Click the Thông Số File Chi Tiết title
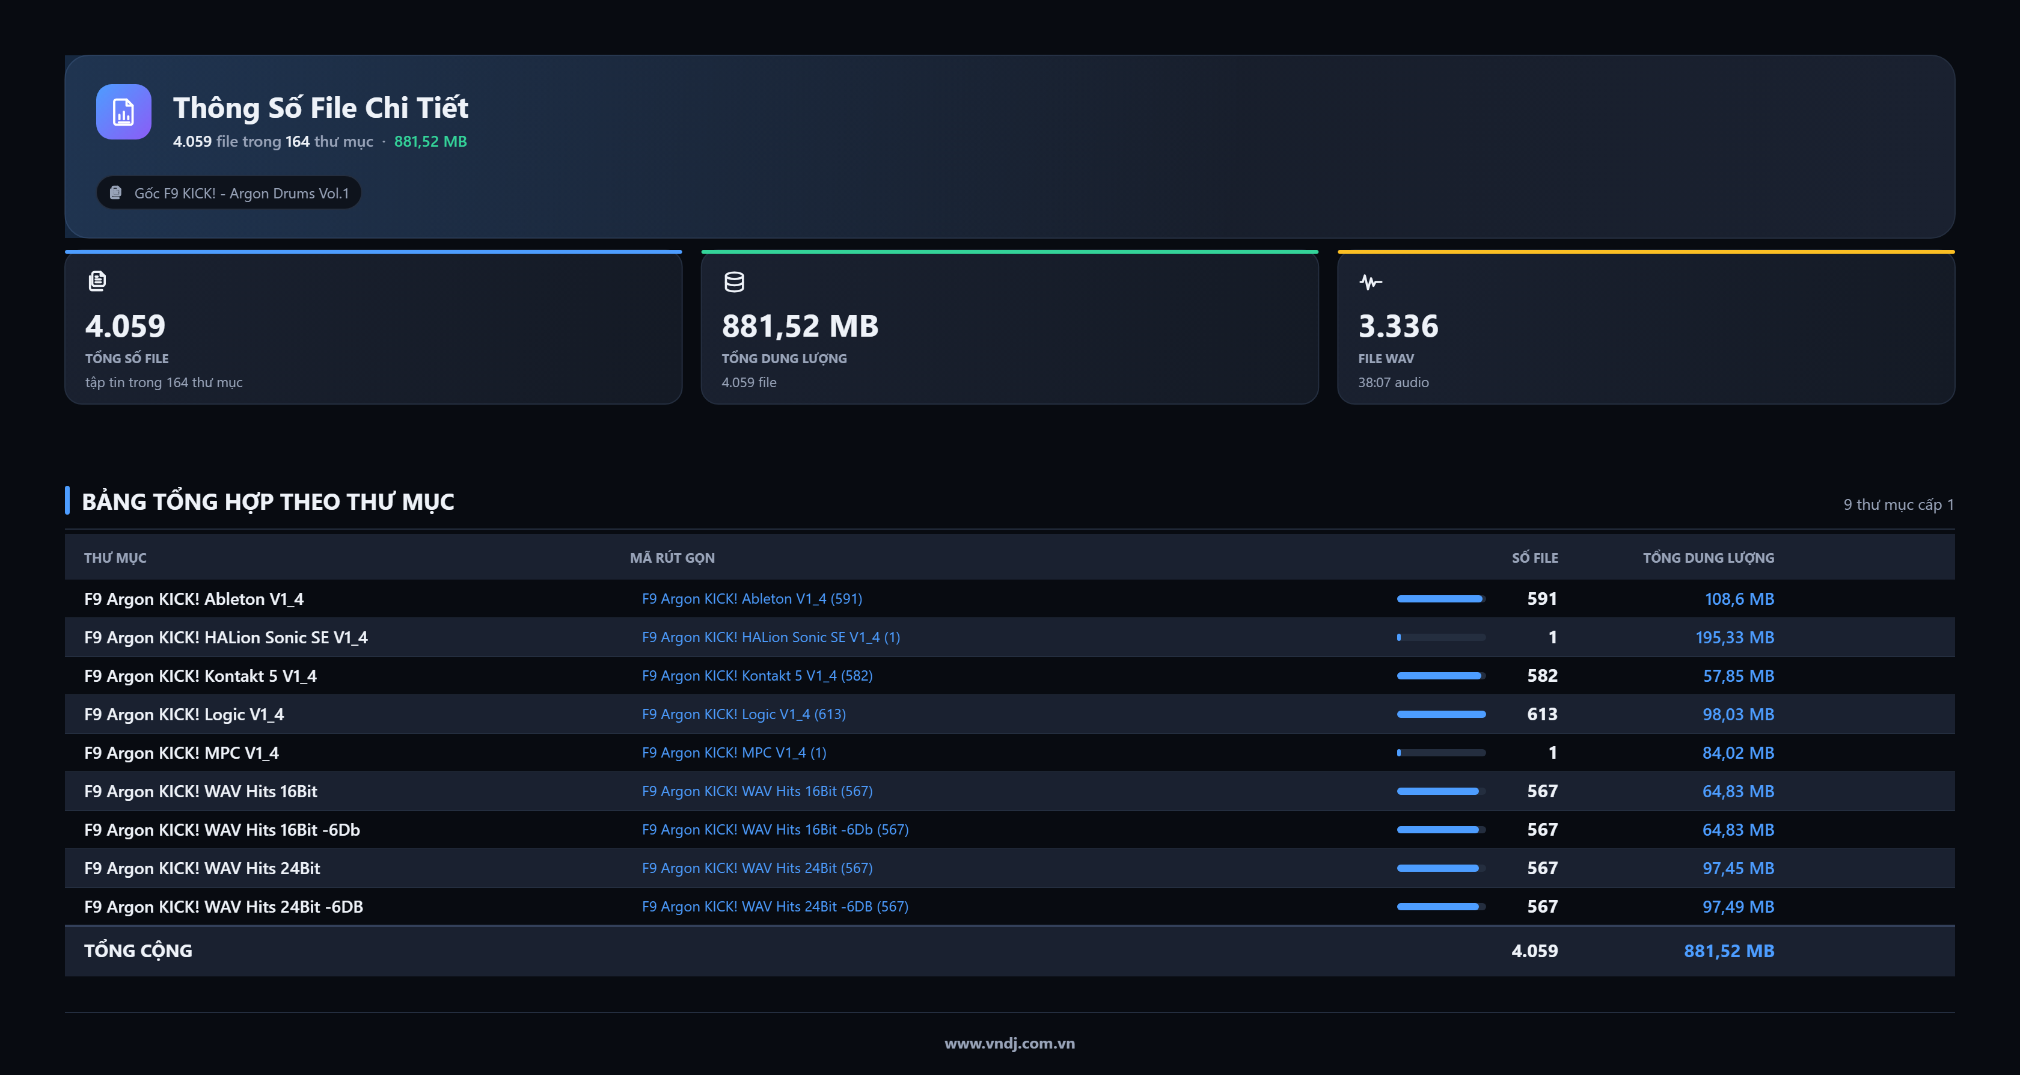 tap(320, 108)
